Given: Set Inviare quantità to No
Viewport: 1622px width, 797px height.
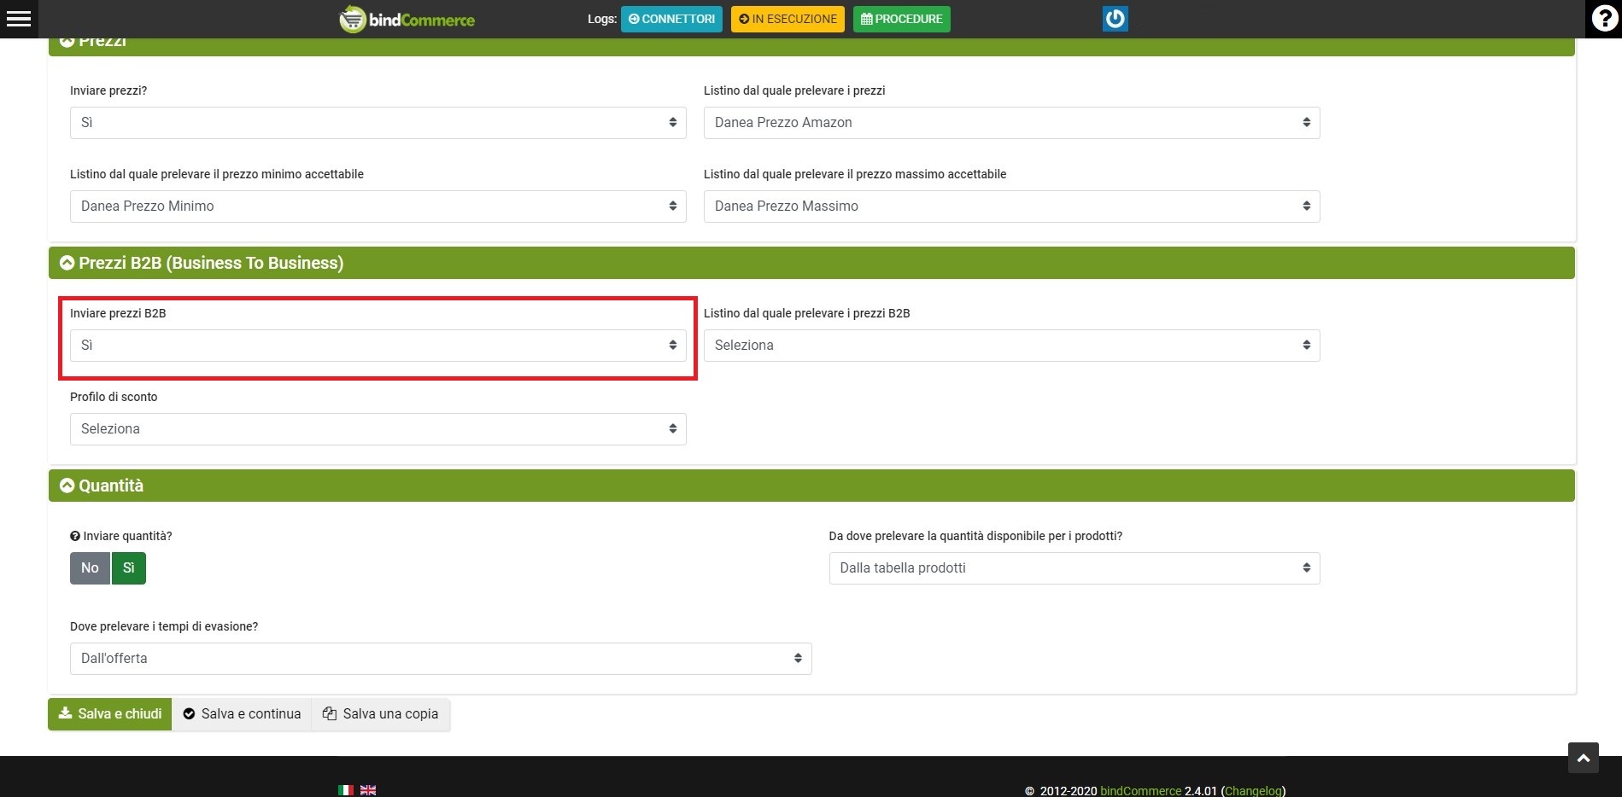Looking at the screenshot, I should [90, 568].
